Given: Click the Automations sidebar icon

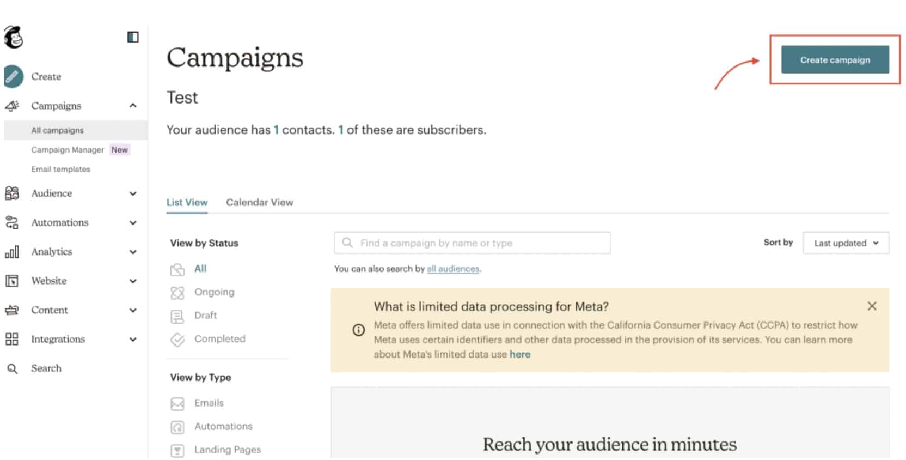Looking at the screenshot, I should coord(12,222).
